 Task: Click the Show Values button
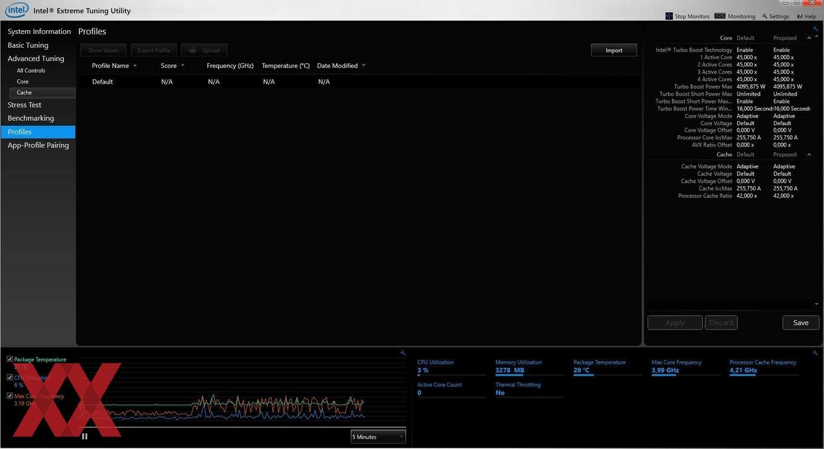[103, 50]
